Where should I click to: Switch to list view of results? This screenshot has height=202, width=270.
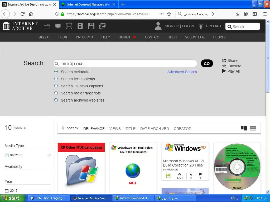tap(253, 128)
